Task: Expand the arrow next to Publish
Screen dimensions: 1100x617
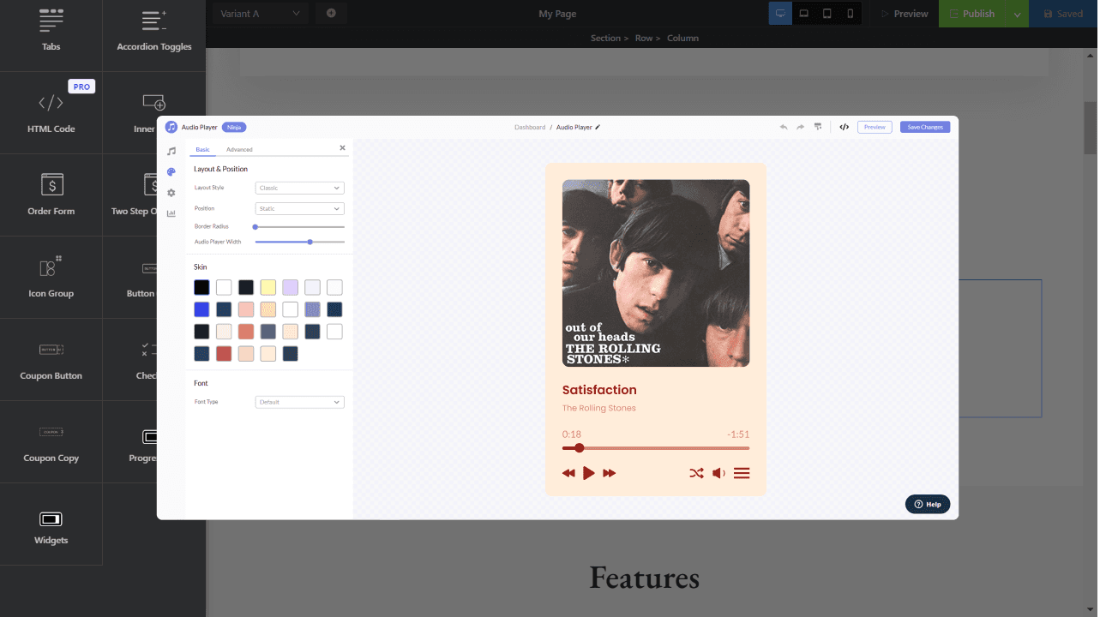Action: pyautogui.click(x=1017, y=14)
